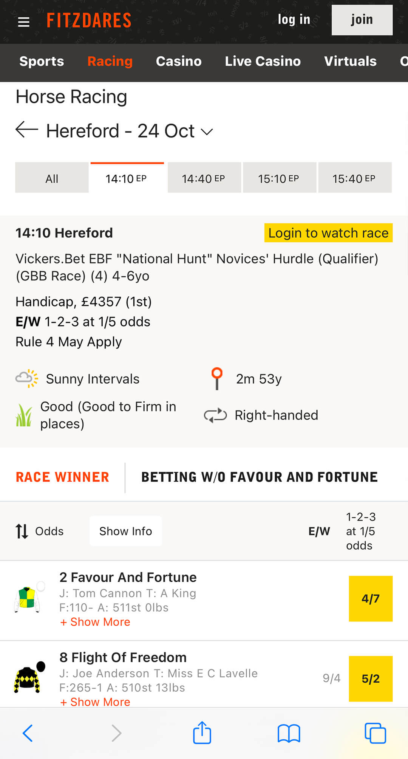408x759 pixels.
Task: Toggle Show Info for runners
Action: tap(126, 531)
